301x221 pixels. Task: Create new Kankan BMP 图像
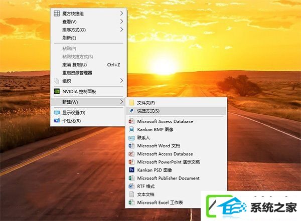click(176, 129)
